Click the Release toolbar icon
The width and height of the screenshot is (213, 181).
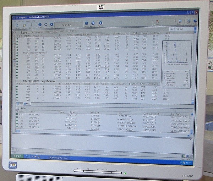coord(93,24)
